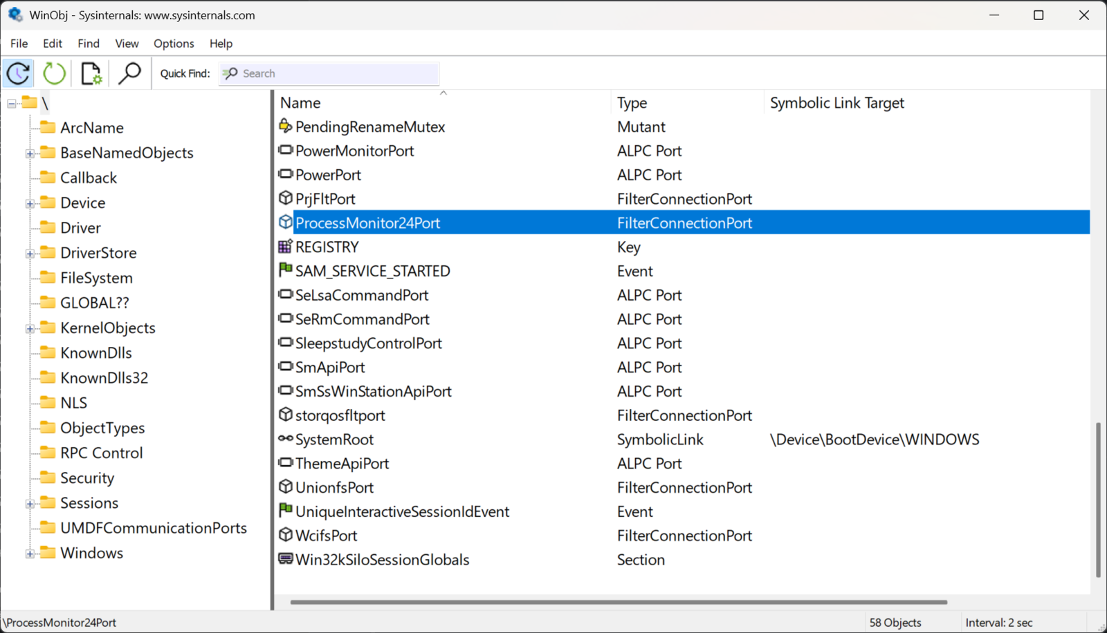Expand the KernelObjects folder node
The height and width of the screenshot is (633, 1107).
30,328
